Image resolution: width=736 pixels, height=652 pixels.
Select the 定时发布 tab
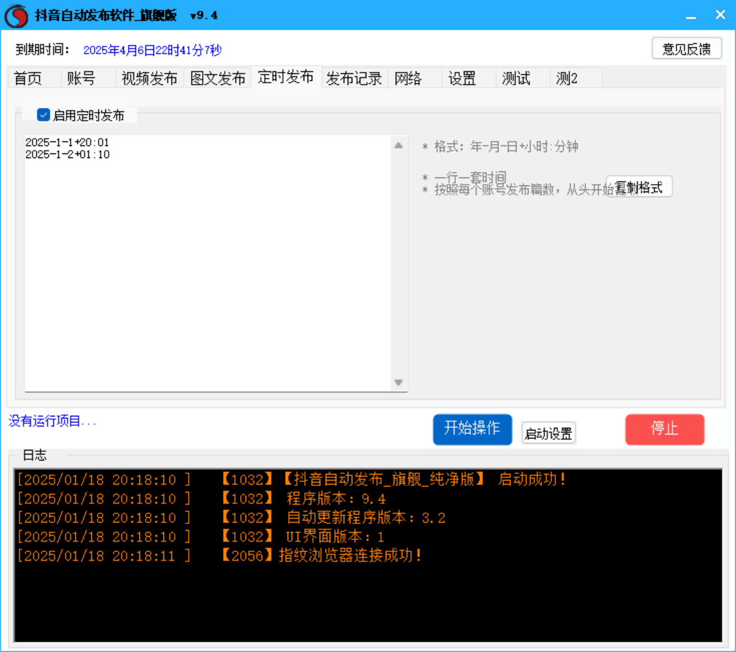tap(286, 77)
